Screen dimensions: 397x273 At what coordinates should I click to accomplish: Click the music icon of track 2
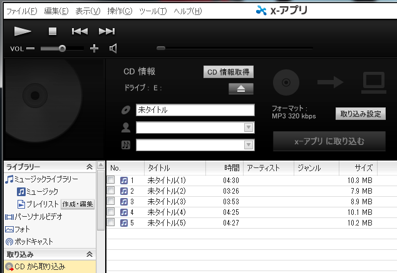124,191
